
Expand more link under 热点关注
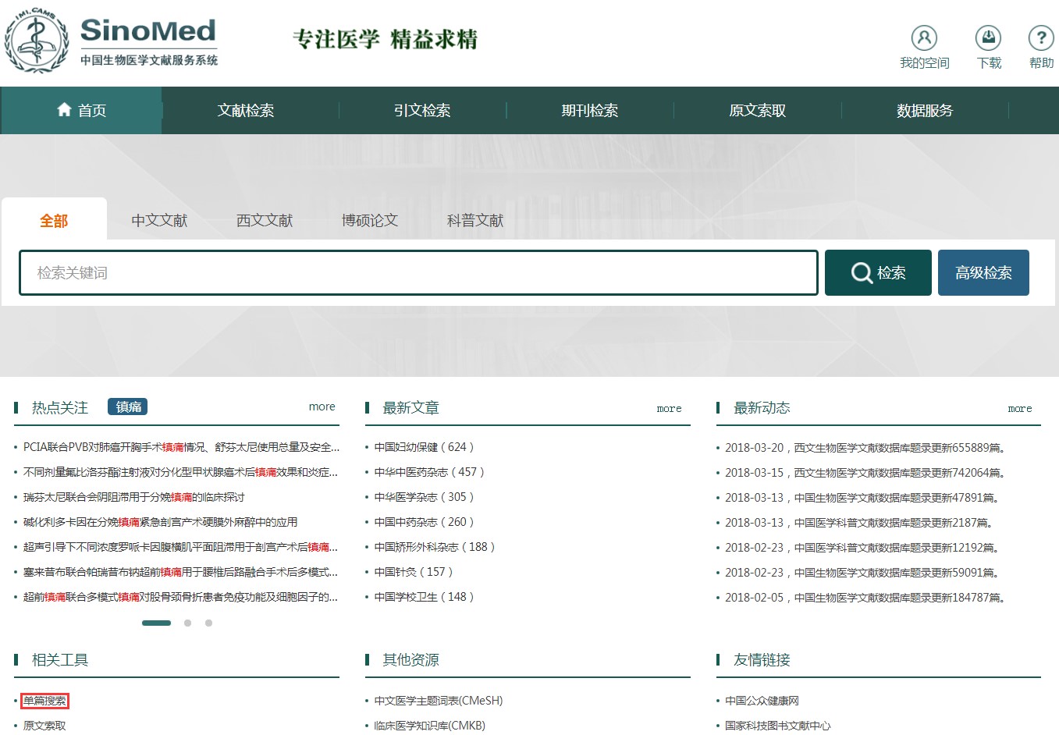pyautogui.click(x=322, y=407)
